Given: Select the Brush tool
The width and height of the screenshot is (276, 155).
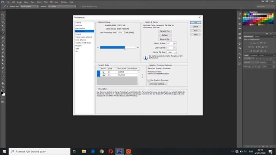Looking at the screenshot, I should [3, 41].
